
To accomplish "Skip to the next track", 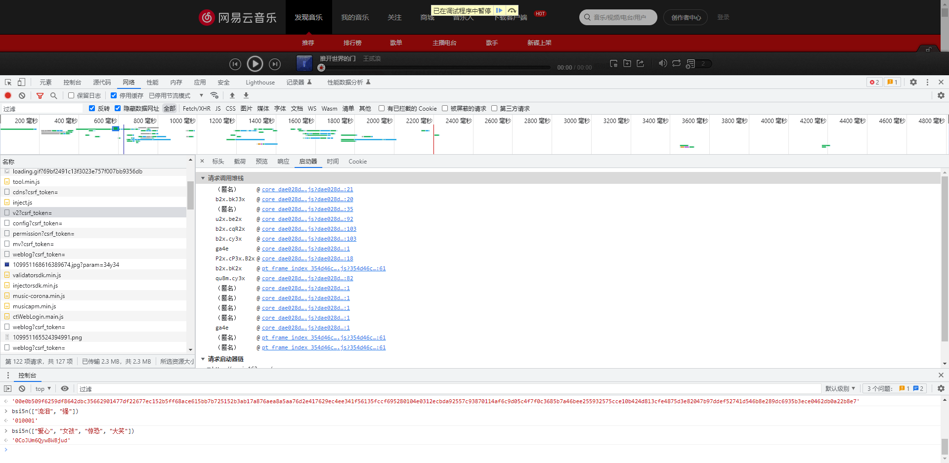I will tap(275, 64).
